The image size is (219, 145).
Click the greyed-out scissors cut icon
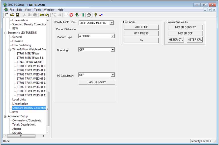pyautogui.click(x=24, y=15)
